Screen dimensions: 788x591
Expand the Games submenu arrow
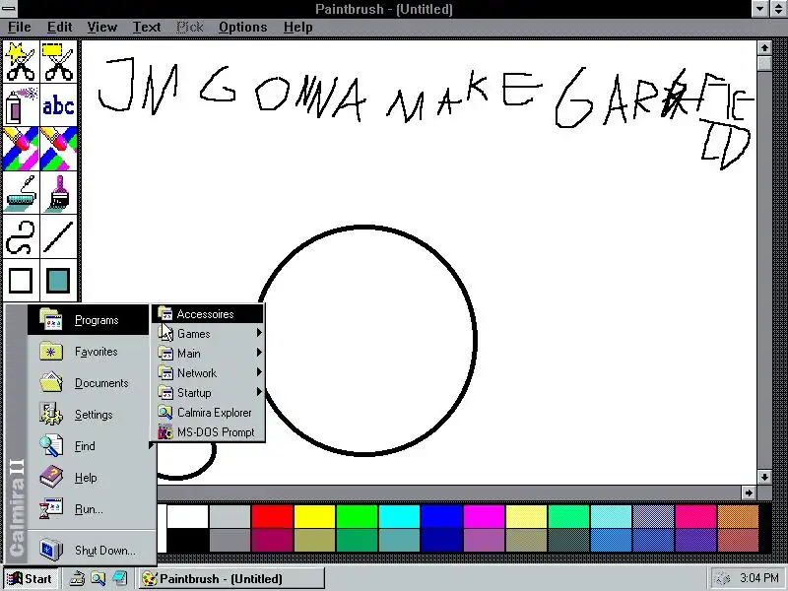coord(259,333)
